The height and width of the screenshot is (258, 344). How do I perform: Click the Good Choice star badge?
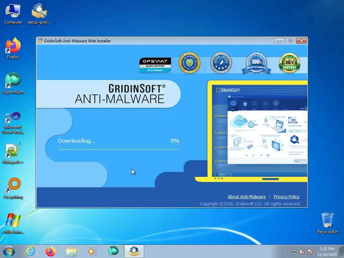221,63
